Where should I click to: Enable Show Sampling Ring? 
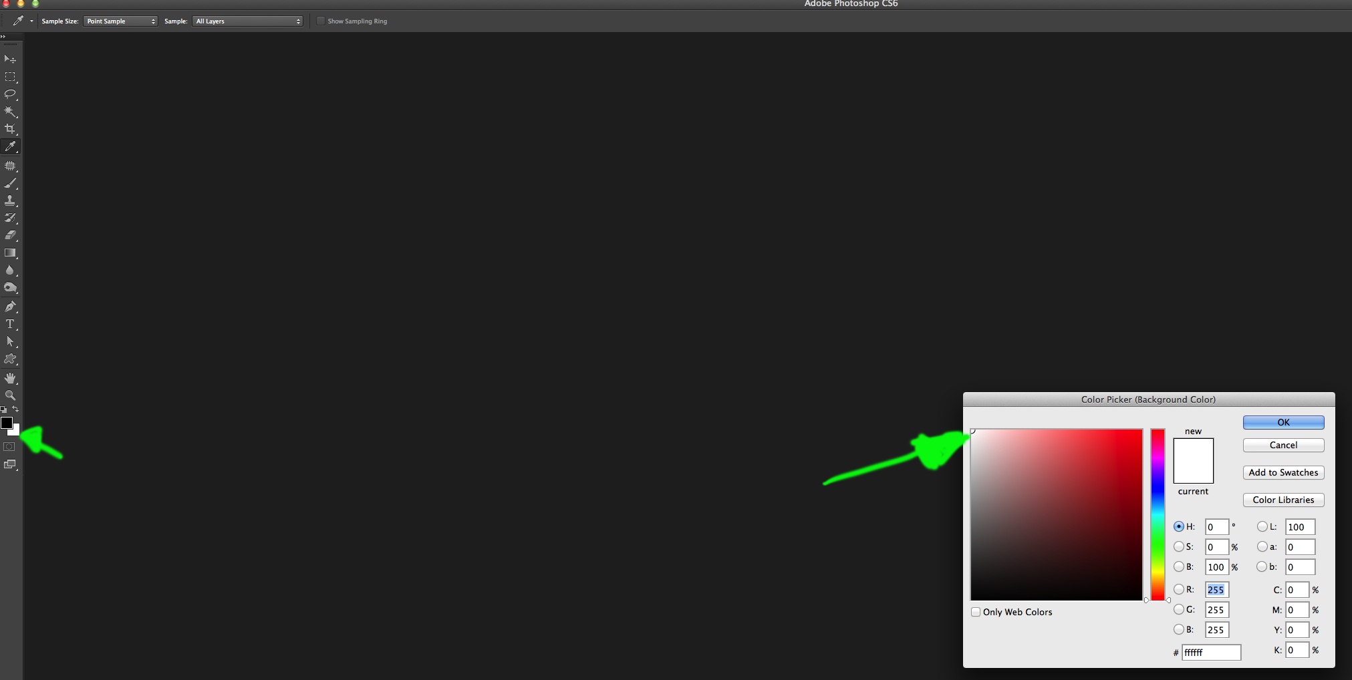(321, 21)
